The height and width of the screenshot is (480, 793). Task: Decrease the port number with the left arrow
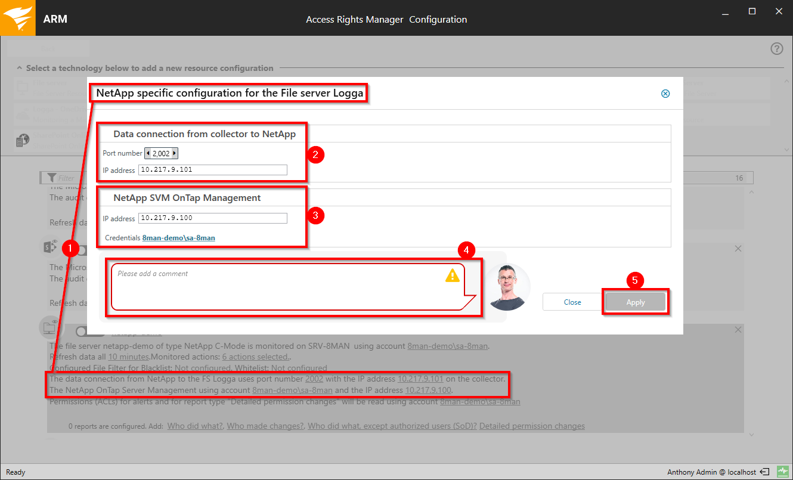pyautogui.click(x=148, y=153)
